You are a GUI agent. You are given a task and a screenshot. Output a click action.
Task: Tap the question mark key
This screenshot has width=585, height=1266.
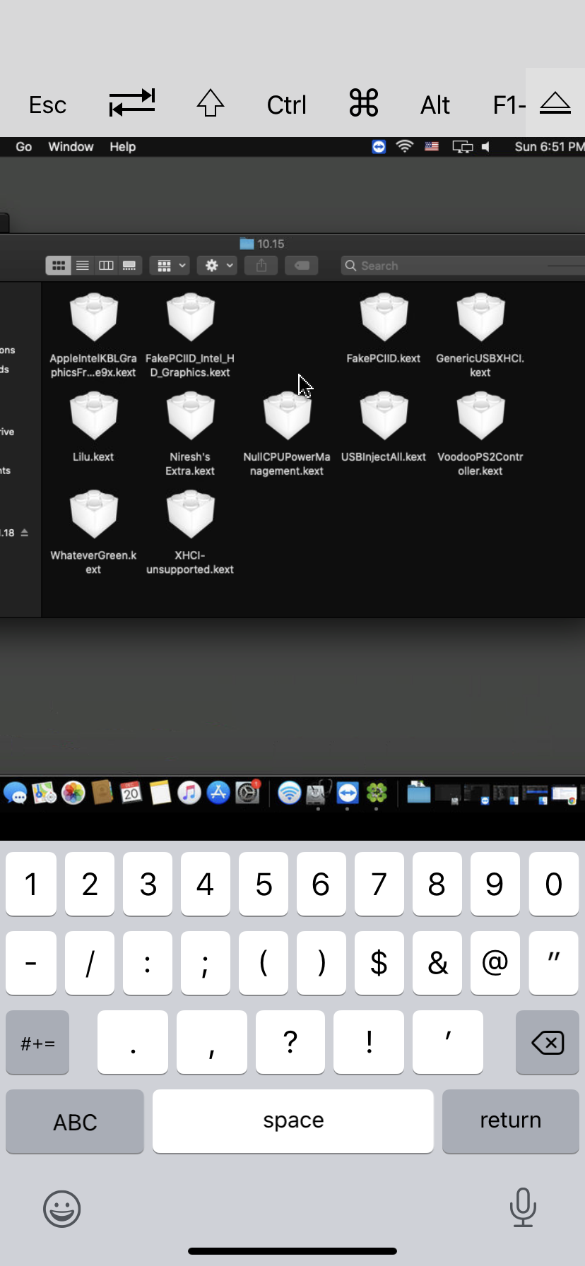(x=290, y=1042)
